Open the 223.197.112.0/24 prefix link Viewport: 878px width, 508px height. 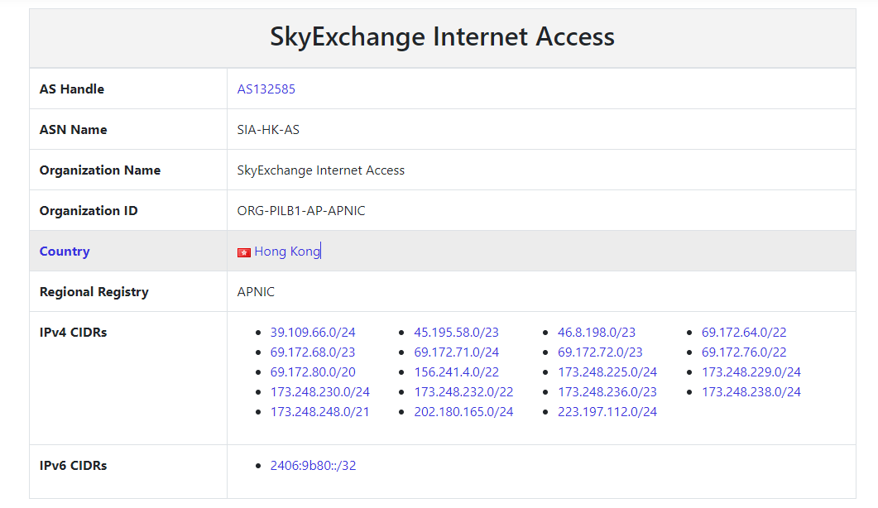pyautogui.click(x=607, y=412)
